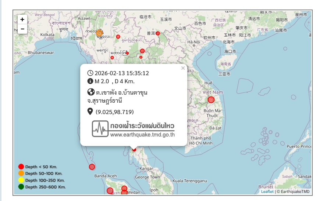
Task: Open the Leaflet attribution link
Action: click(x=267, y=191)
